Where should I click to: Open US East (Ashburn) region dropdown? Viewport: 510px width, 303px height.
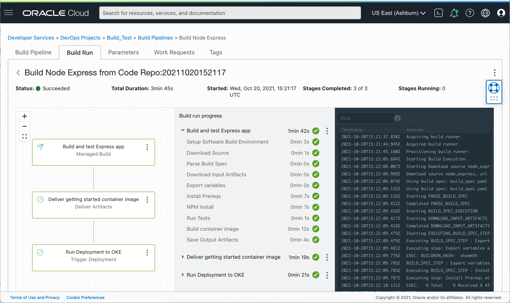(x=398, y=13)
